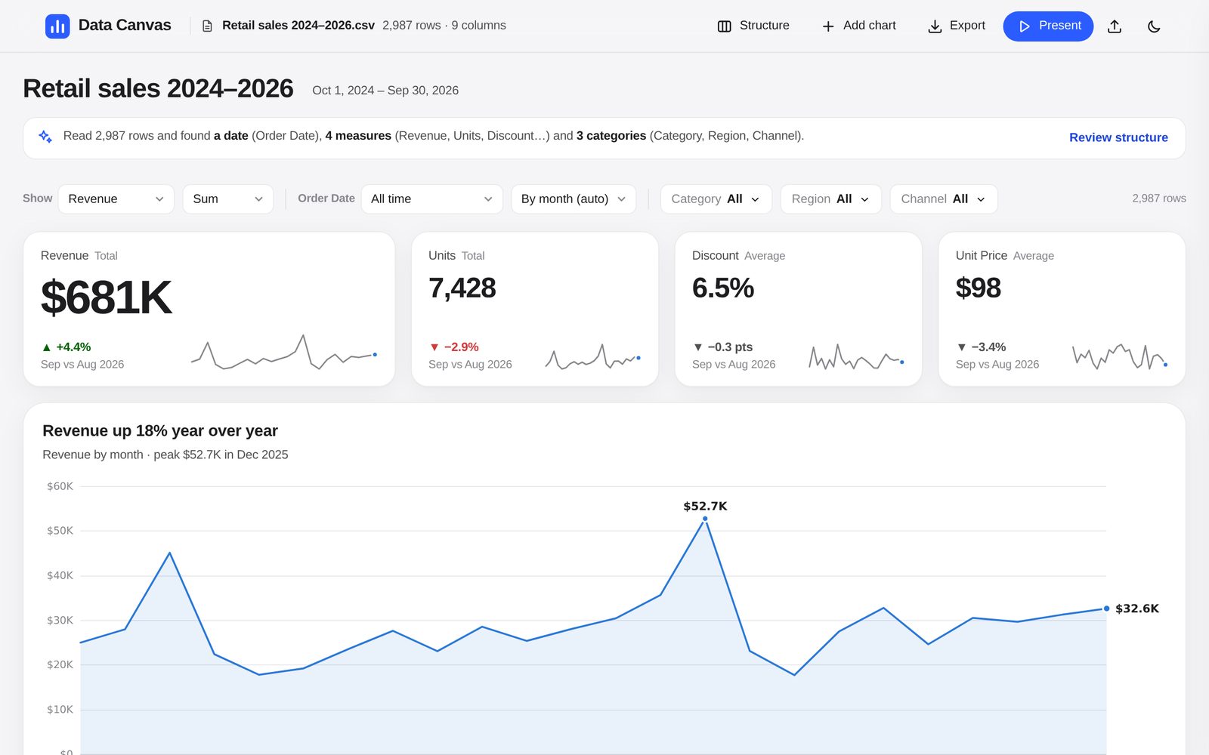Toggle dark mode moon icon
Viewport: 1209px width, 755px height.
(1154, 26)
